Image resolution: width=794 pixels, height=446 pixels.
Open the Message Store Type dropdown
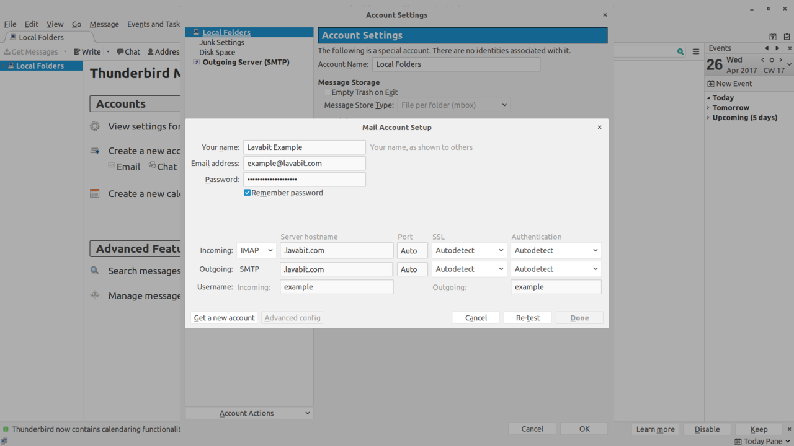pyautogui.click(x=454, y=105)
